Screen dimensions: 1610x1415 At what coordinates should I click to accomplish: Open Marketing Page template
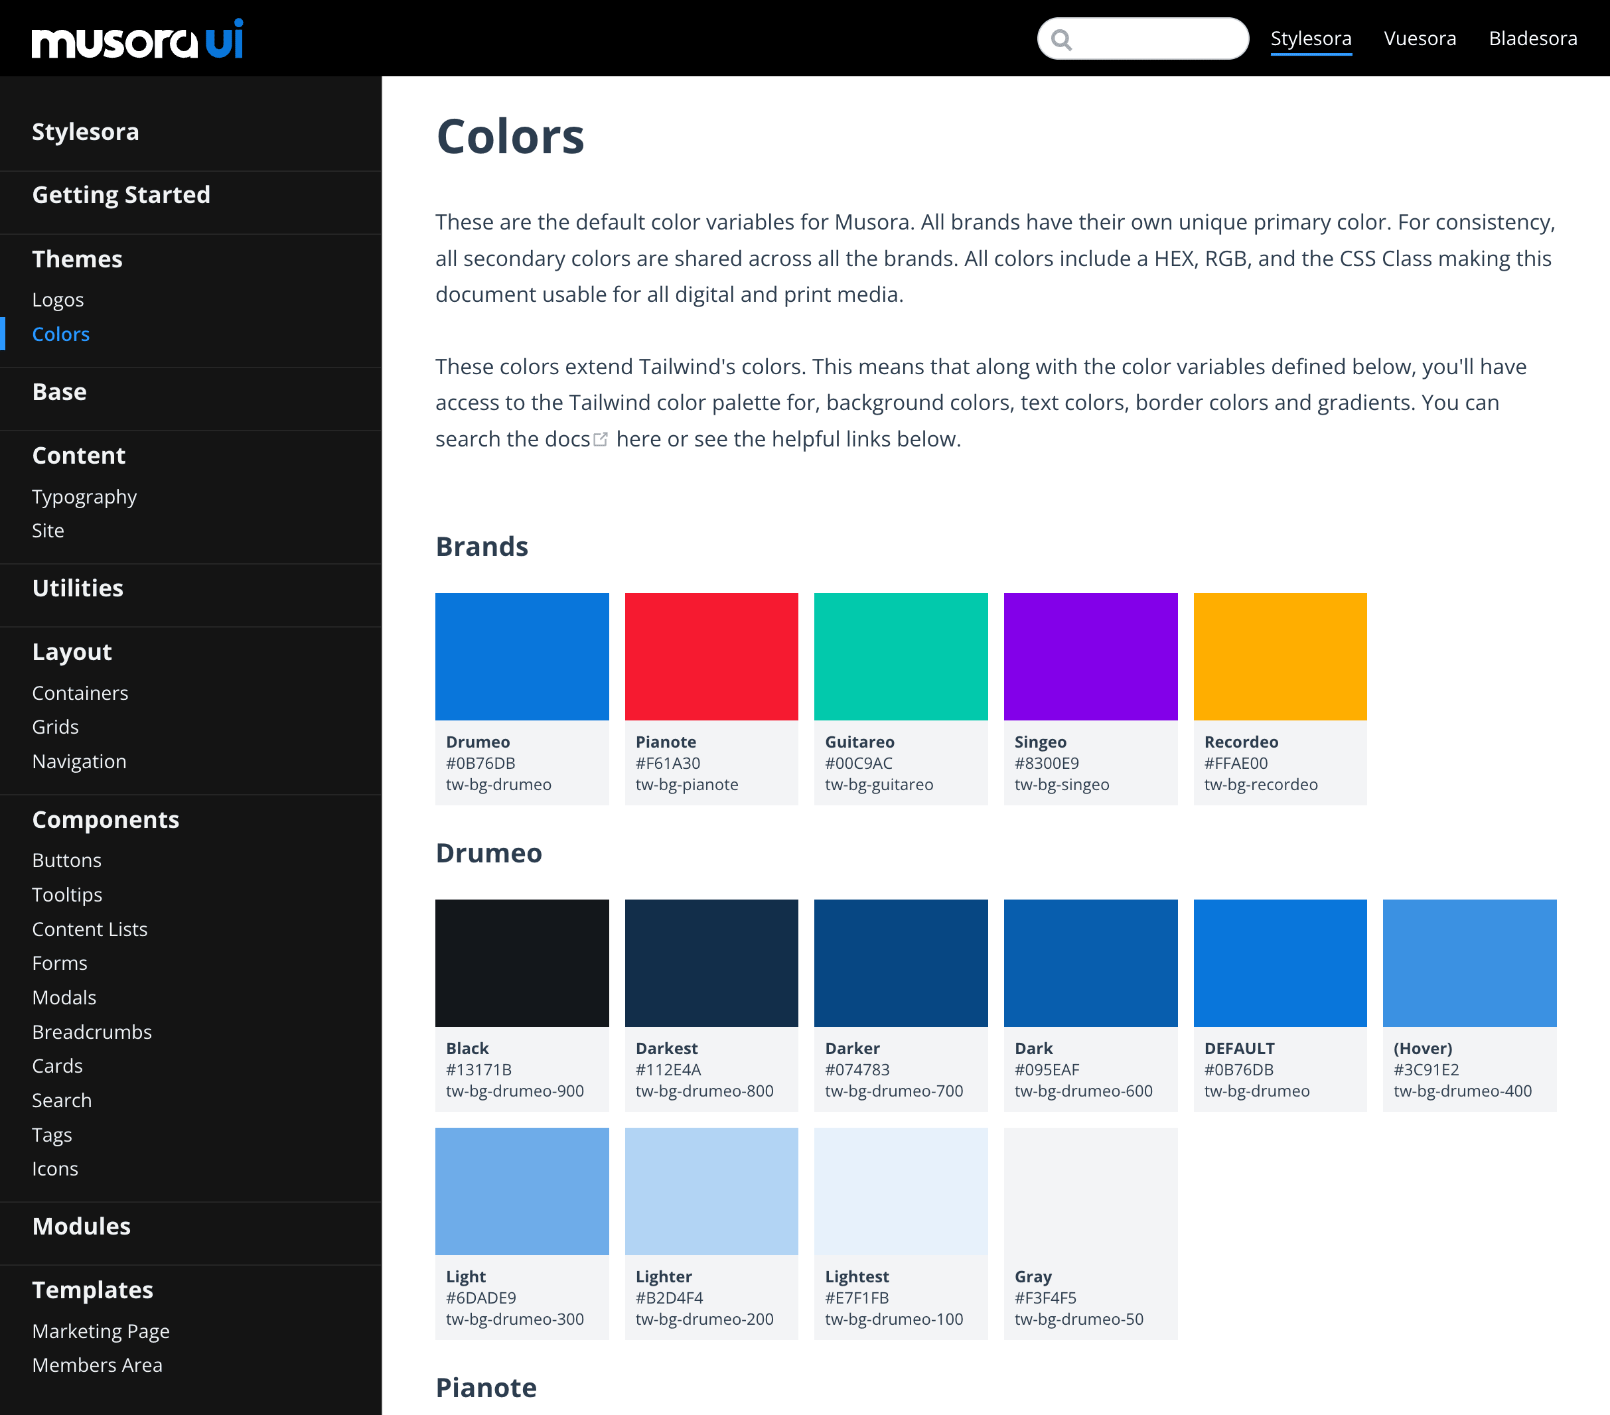pyautogui.click(x=100, y=1331)
